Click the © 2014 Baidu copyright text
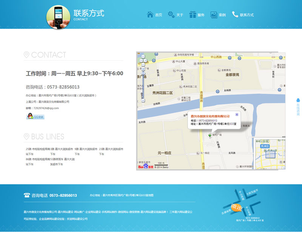 click(x=162, y=167)
